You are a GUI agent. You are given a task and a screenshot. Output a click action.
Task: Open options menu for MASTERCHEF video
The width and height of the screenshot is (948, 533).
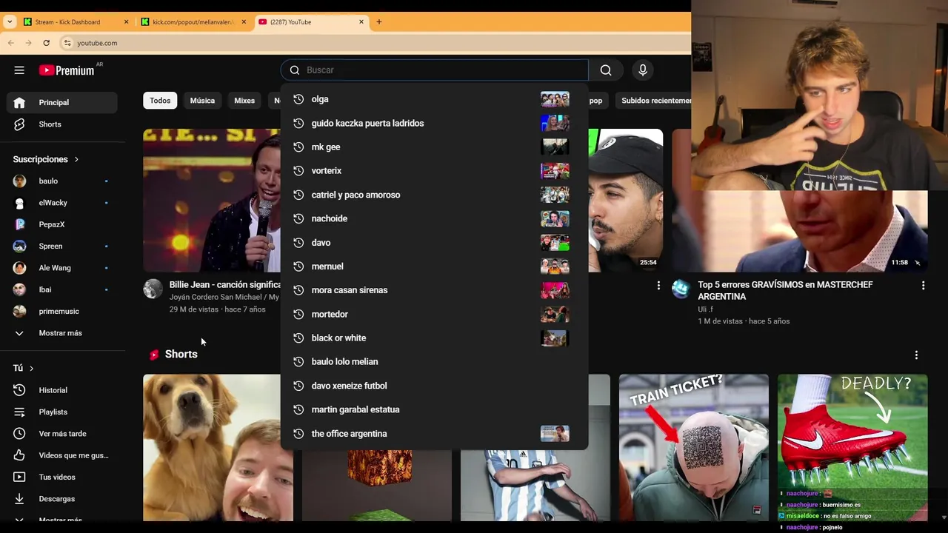[x=923, y=285]
